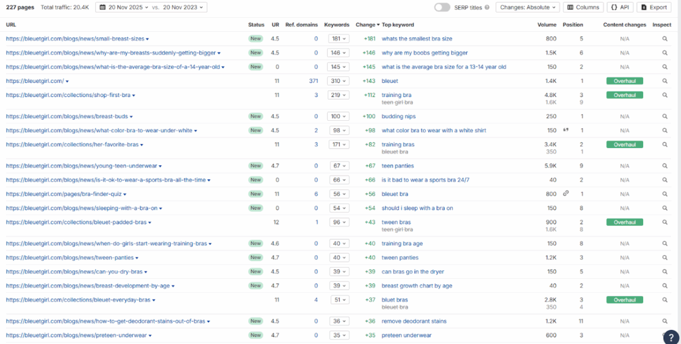Expand the 219 keywords dropdown

(339, 95)
